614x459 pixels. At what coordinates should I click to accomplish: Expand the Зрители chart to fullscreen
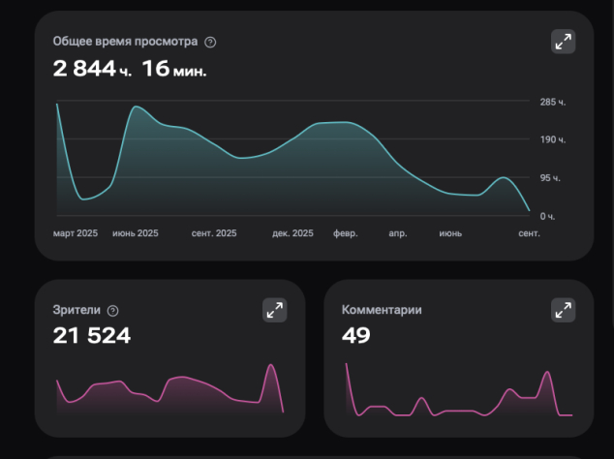click(x=274, y=310)
